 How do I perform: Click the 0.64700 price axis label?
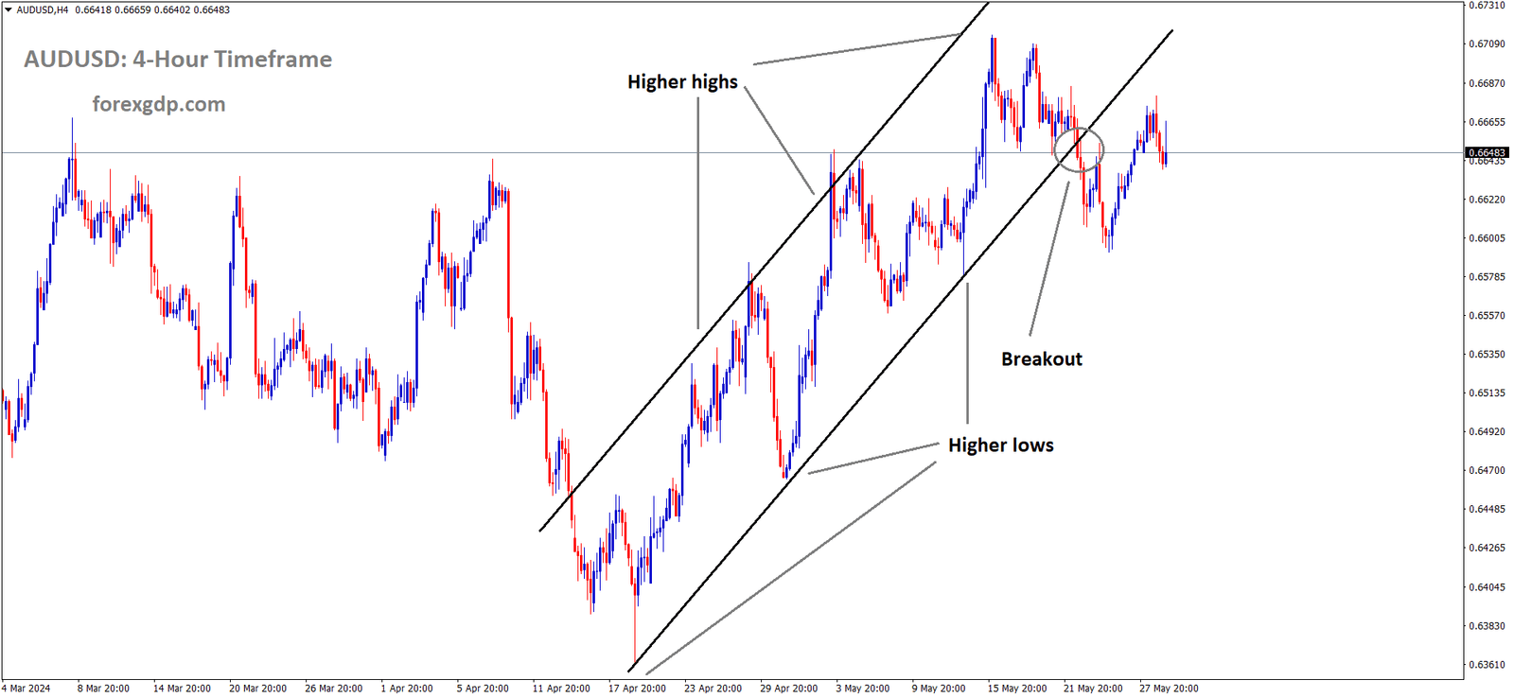point(1487,470)
